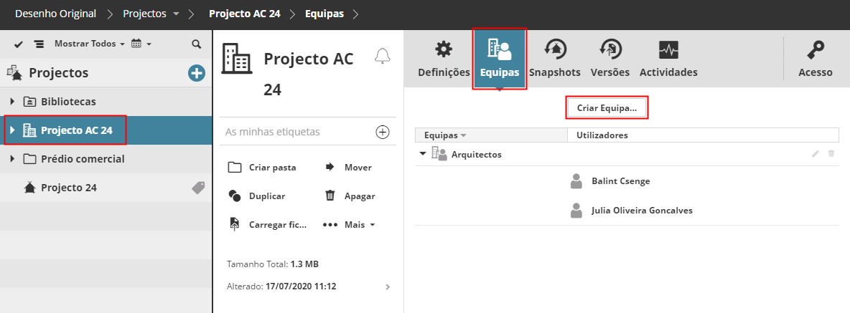Image resolution: width=850 pixels, height=313 pixels.
Task: Click Equipas in the breadcrumb
Action: (x=324, y=14)
